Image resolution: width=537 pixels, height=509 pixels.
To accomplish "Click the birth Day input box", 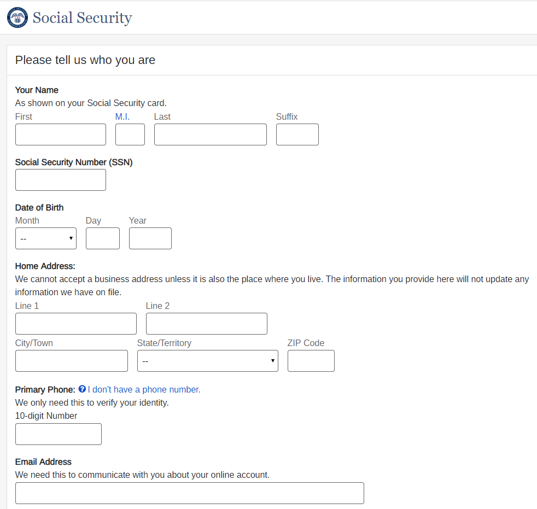I will click(103, 238).
